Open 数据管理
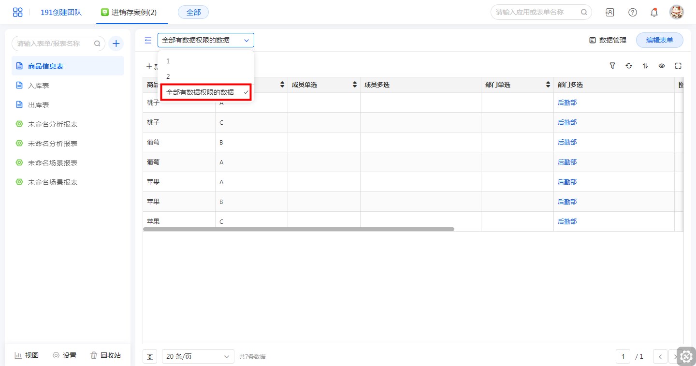This screenshot has width=696, height=366. tap(608, 40)
